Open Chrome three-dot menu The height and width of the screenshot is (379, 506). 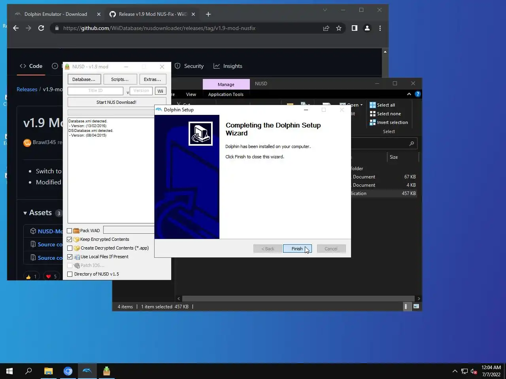pyautogui.click(x=380, y=28)
